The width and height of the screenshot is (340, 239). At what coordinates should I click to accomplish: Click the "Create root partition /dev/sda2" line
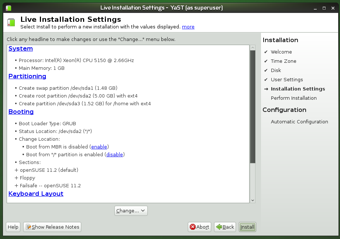pos(78,96)
